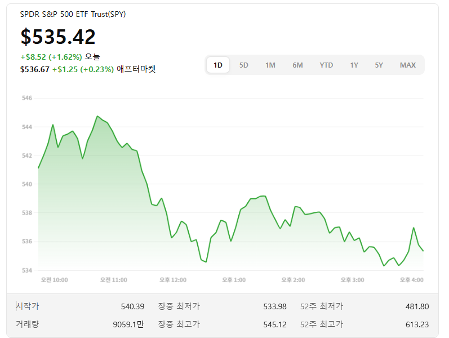
Task: Click the chart line's opening starting point
Action: click(38, 168)
